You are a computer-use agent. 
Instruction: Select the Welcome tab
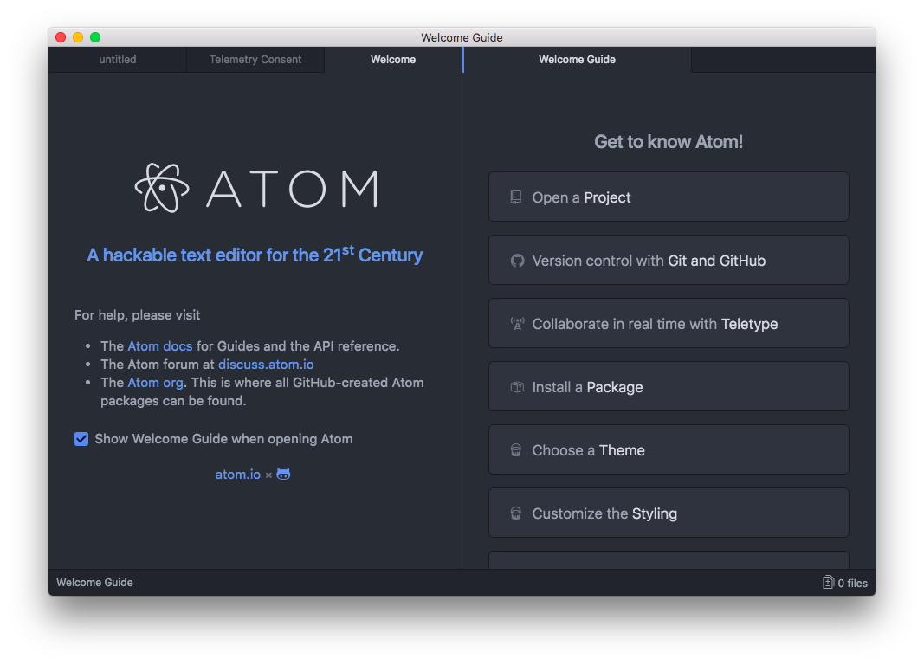[x=393, y=60]
